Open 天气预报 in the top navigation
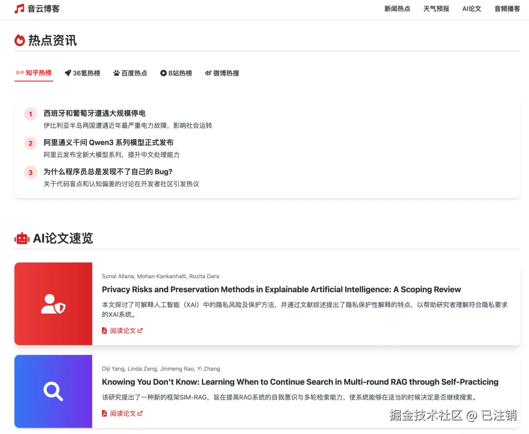This screenshot has width=529, height=434. click(436, 9)
